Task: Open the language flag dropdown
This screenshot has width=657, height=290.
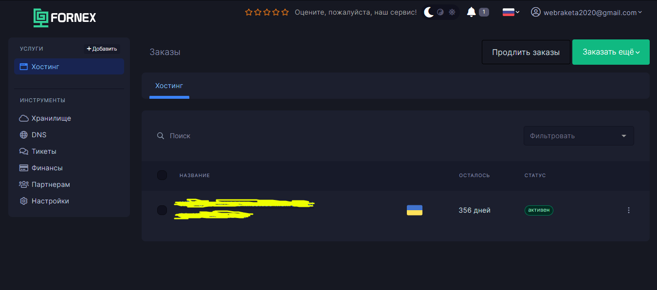Action: coord(511,12)
